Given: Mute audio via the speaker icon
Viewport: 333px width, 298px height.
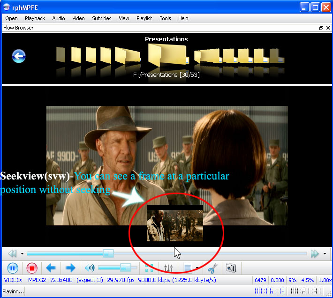Looking at the screenshot, I should [90, 268].
